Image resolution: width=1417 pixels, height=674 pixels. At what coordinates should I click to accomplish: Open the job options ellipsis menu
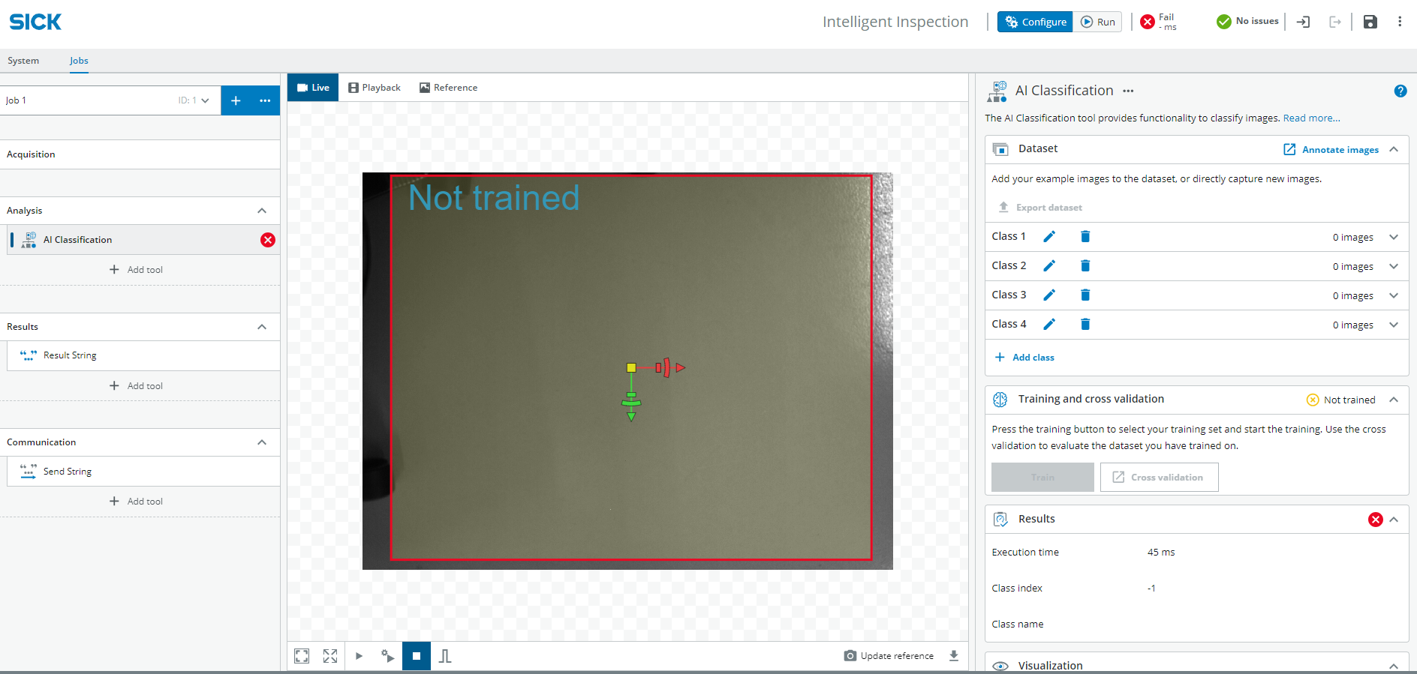click(x=265, y=100)
